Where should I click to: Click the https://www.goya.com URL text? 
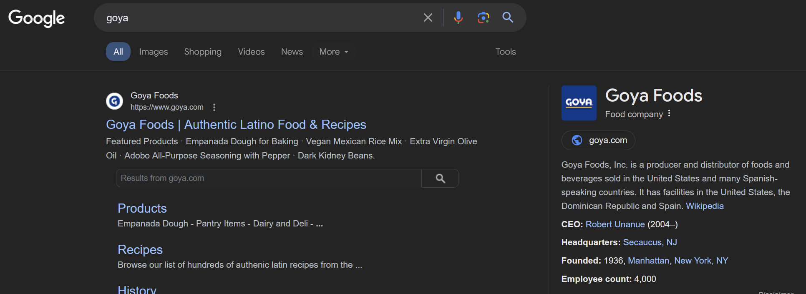pyautogui.click(x=167, y=107)
